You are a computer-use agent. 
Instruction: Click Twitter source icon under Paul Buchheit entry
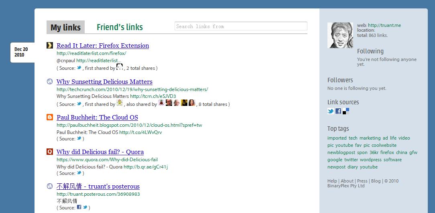tap(79, 138)
